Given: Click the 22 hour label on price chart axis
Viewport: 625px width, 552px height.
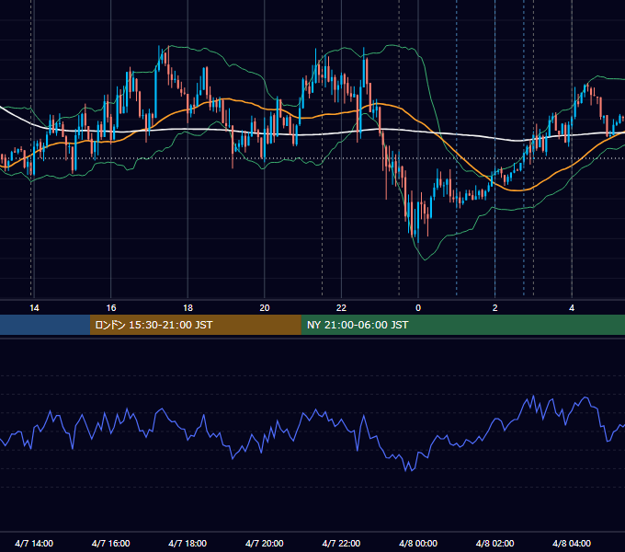Looking at the screenshot, I should pos(341,308).
